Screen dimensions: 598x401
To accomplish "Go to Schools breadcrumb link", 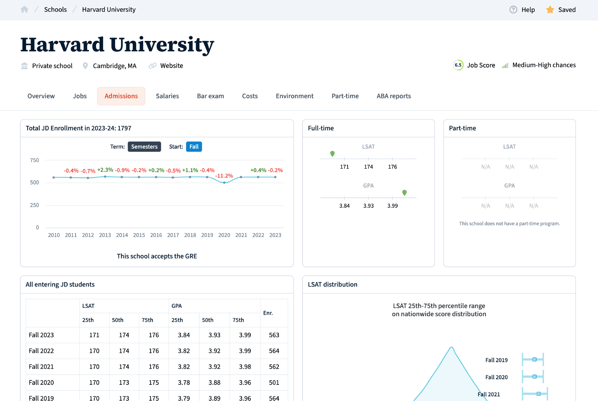I will pyautogui.click(x=55, y=10).
